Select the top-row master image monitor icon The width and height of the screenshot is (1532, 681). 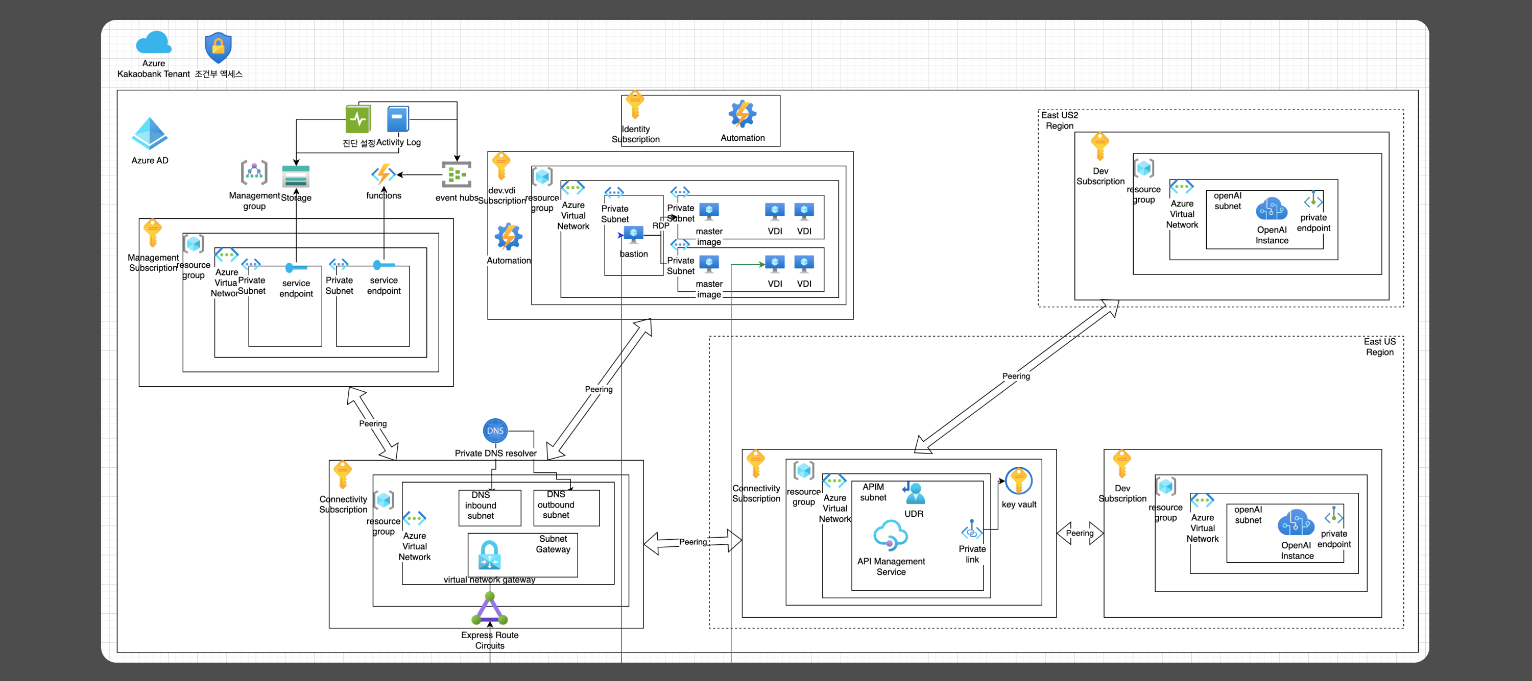tap(709, 212)
